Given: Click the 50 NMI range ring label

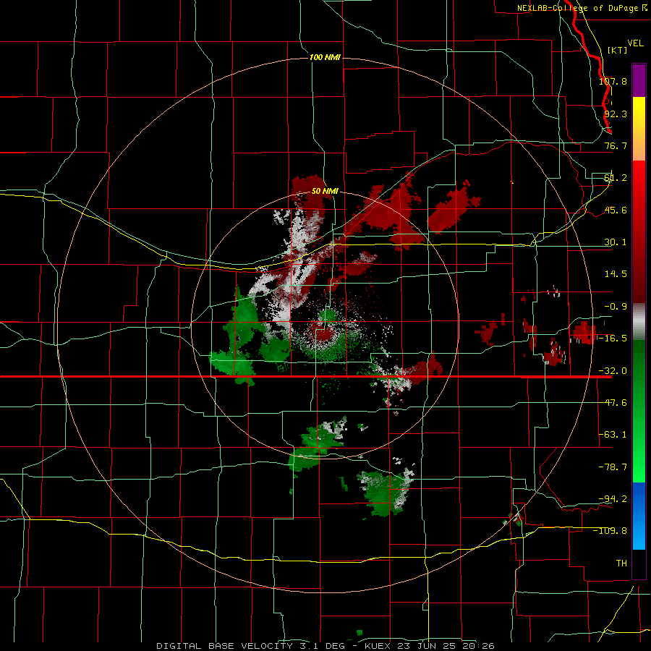Looking at the screenshot, I should [x=325, y=191].
